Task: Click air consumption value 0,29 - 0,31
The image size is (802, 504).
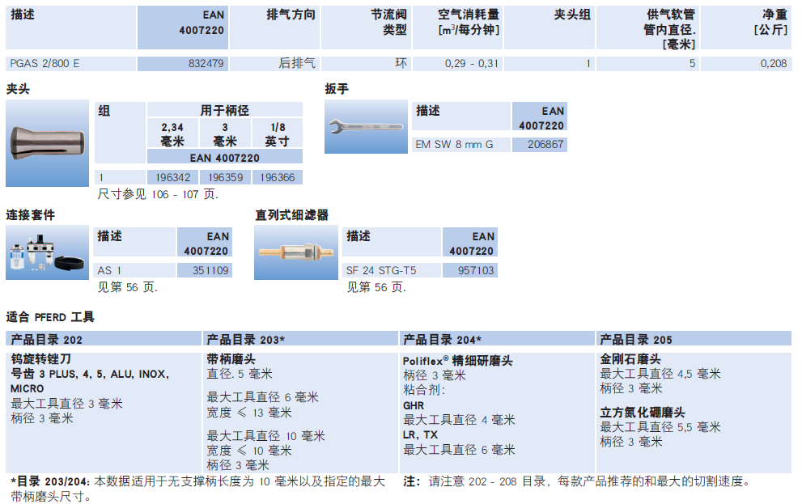Action: point(471,63)
